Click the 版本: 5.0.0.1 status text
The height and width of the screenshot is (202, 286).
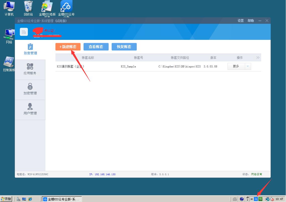coord(160,174)
